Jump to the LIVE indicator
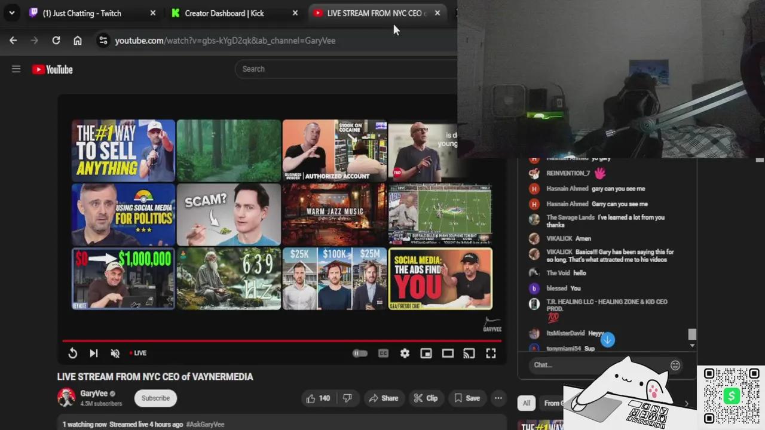The width and height of the screenshot is (765, 430). (x=138, y=353)
